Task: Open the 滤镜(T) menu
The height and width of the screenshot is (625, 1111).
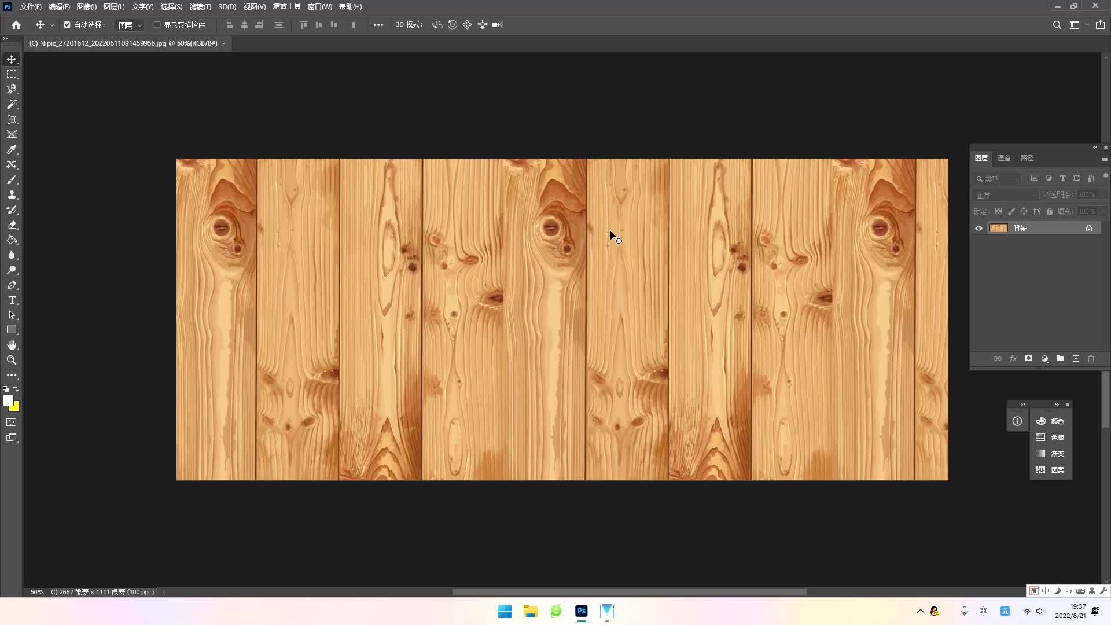Action: (200, 6)
